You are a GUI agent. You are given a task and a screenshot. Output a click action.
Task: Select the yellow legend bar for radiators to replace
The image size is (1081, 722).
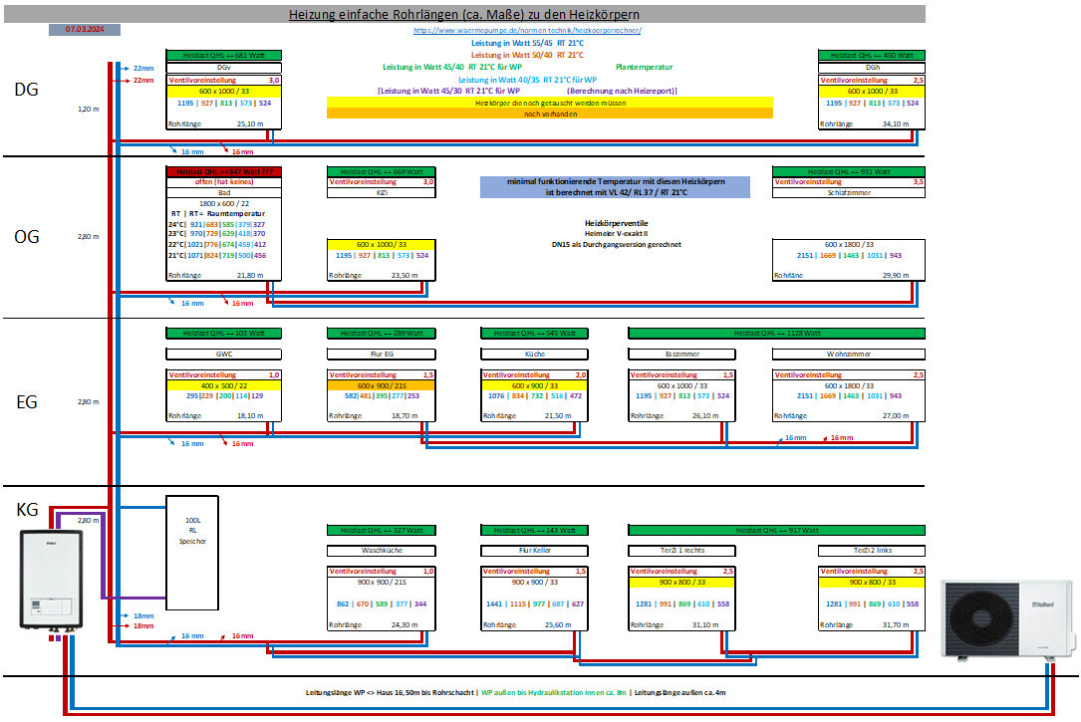[550, 103]
